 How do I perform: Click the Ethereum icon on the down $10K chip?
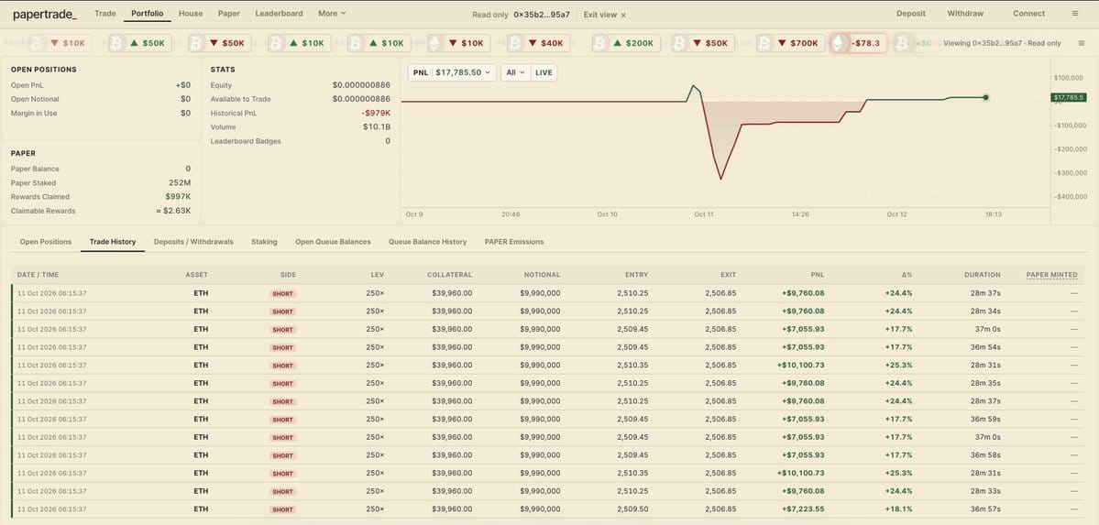pos(435,43)
